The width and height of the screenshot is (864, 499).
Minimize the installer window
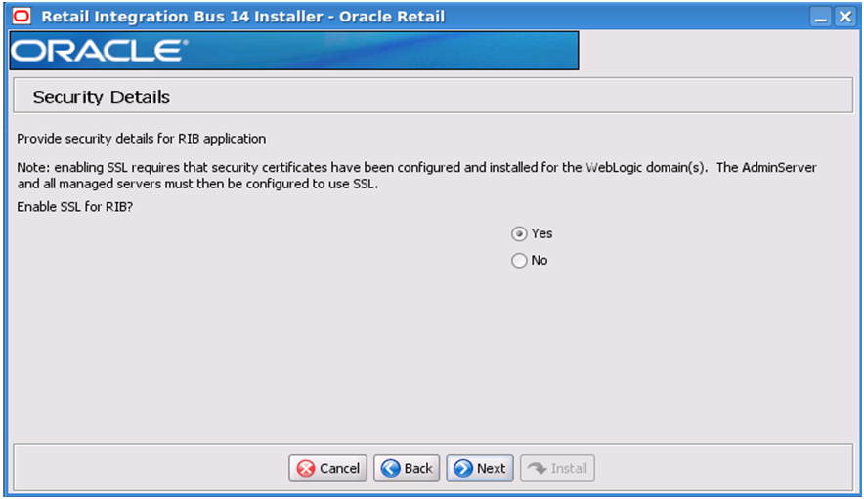[820, 17]
